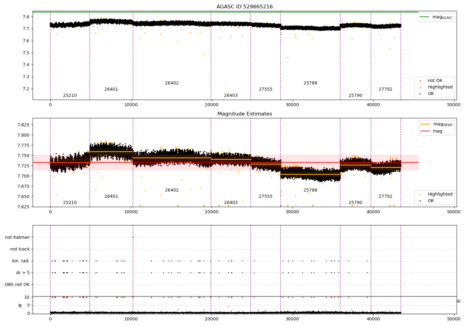Click OBSID label 27792 in middle plot
Viewport: 466px width, 326px height.
click(386, 197)
